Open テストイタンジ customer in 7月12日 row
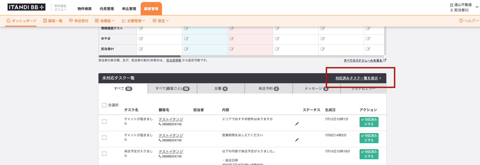Image resolution: width=480 pixels, height=165 pixels. [171, 119]
